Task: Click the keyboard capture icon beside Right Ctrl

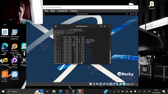Action: [124, 84]
